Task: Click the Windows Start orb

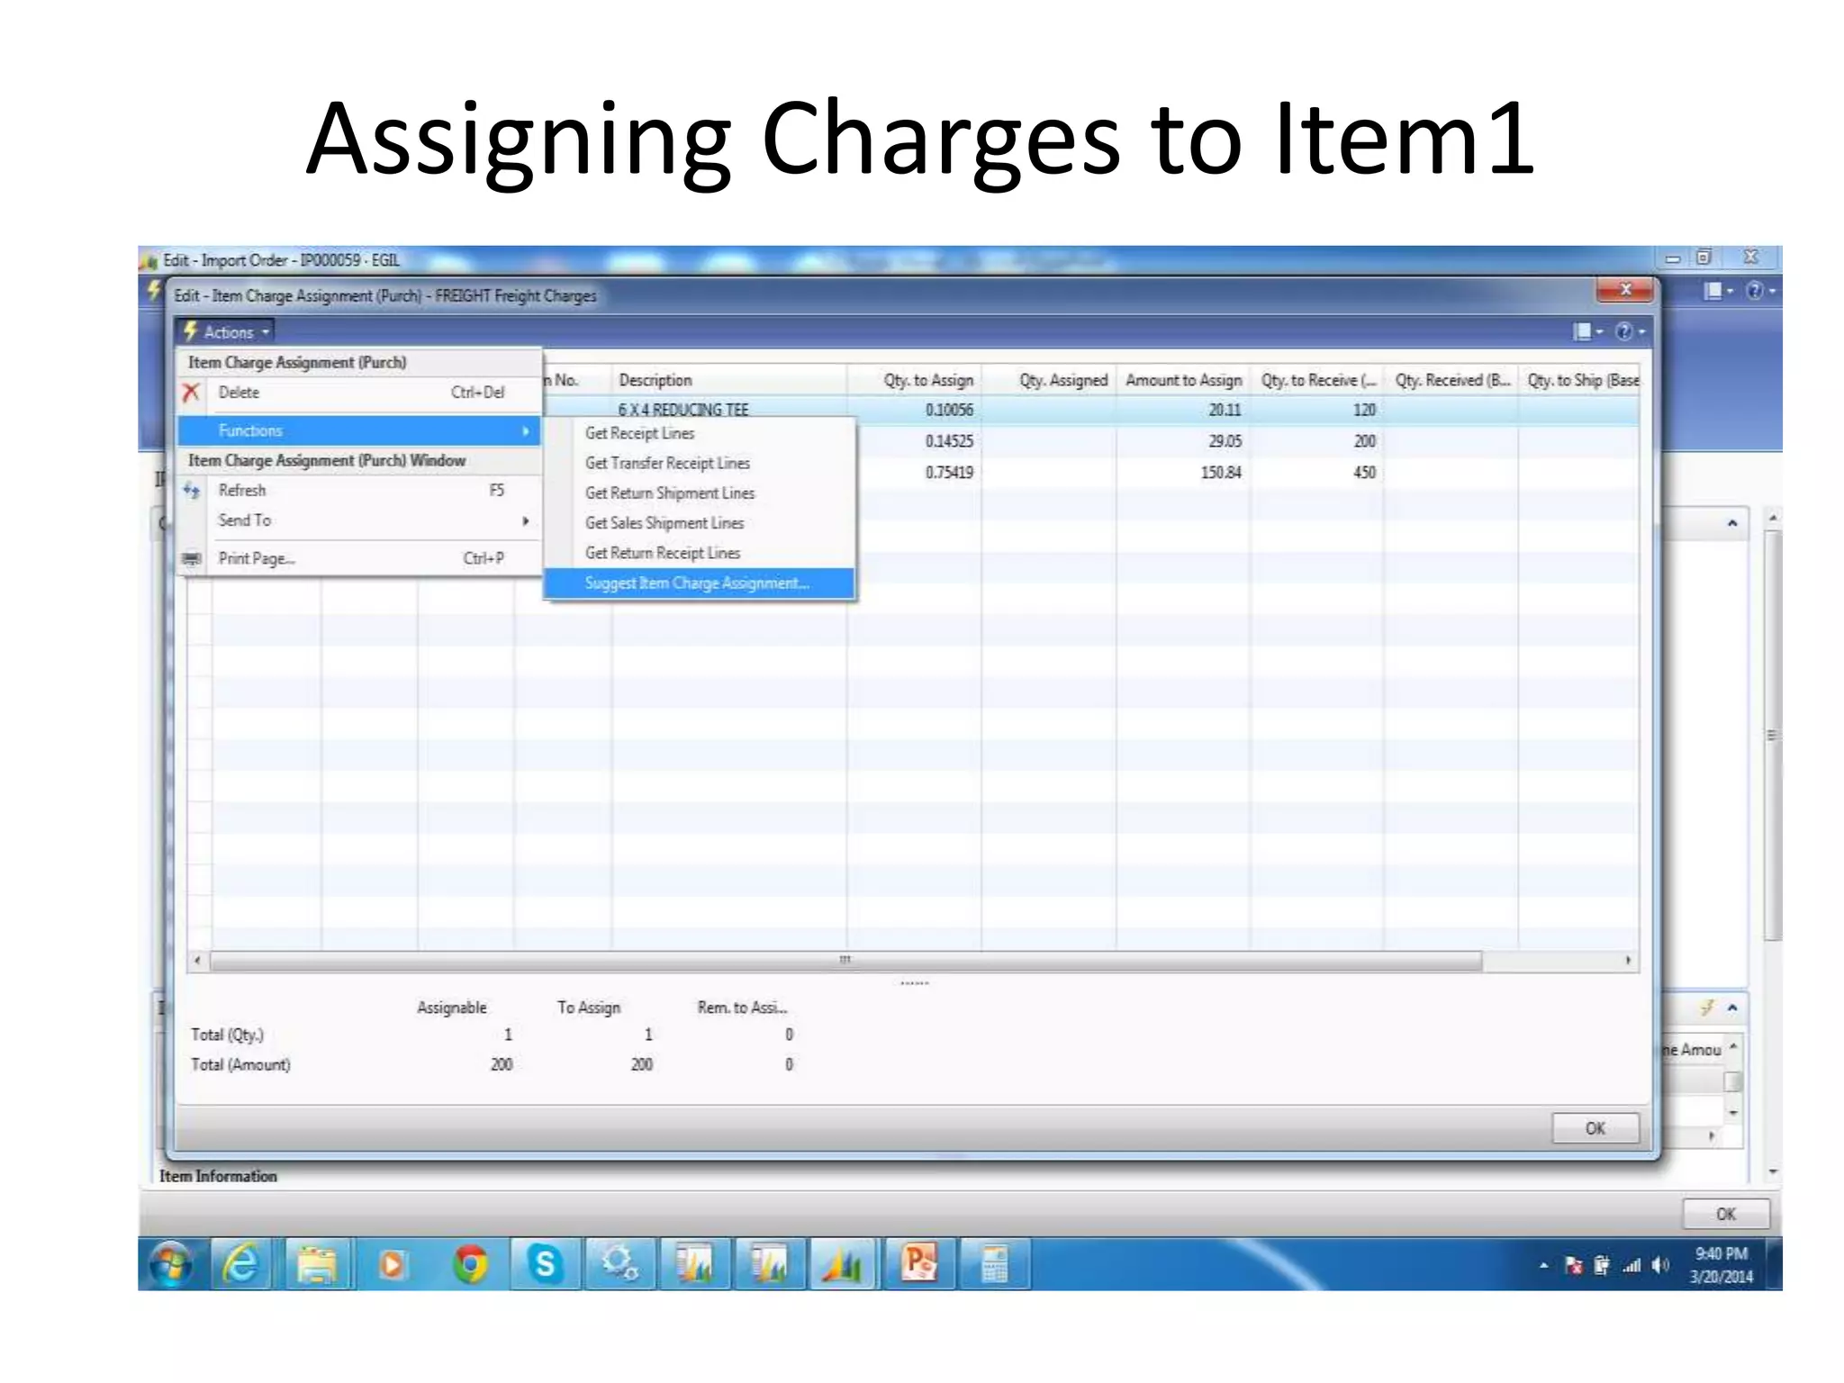Action: (x=171, y=1264)
